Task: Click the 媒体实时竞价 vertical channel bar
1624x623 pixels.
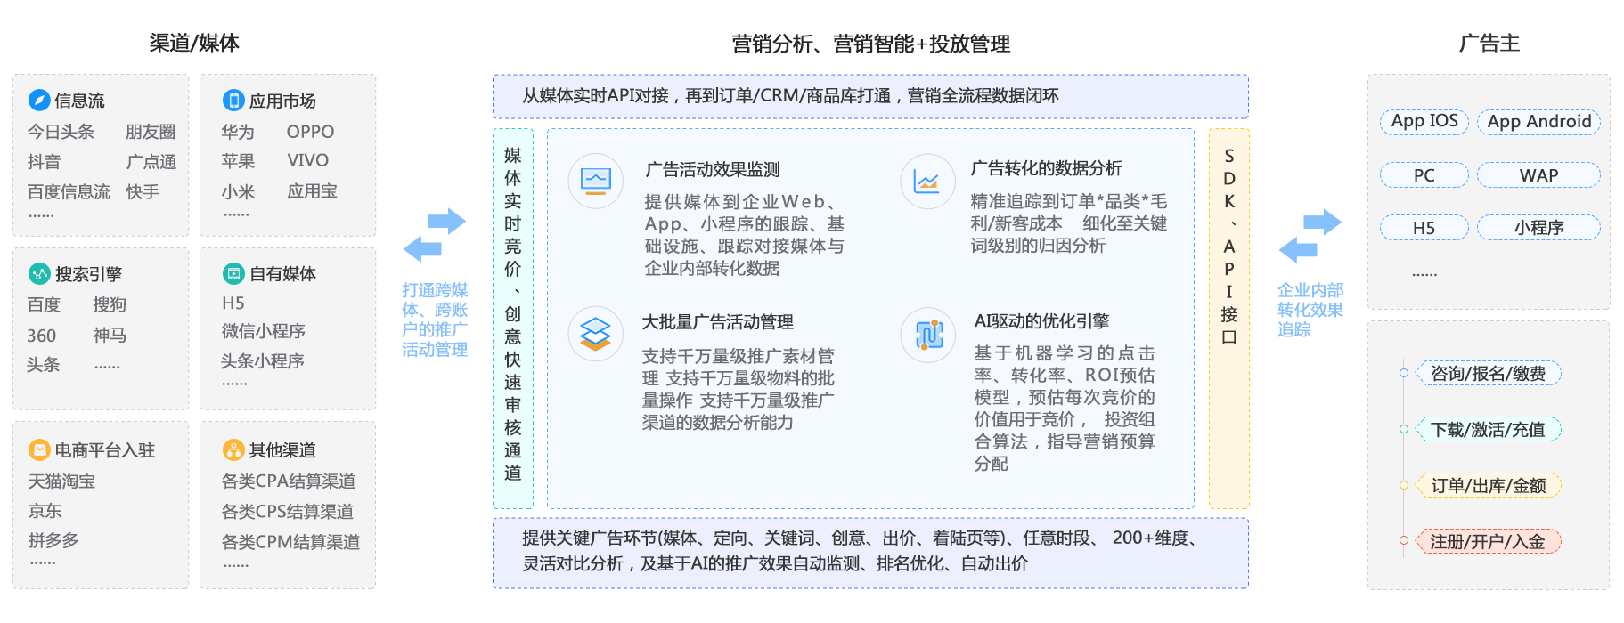Action: point(513,319)
